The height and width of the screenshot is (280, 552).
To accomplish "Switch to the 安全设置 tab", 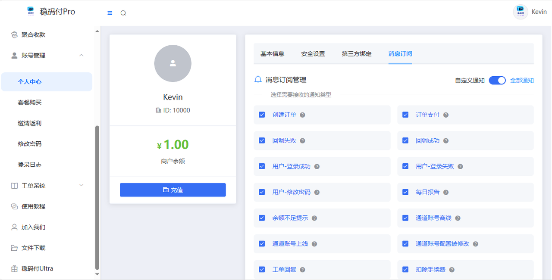I will [313, 54].
